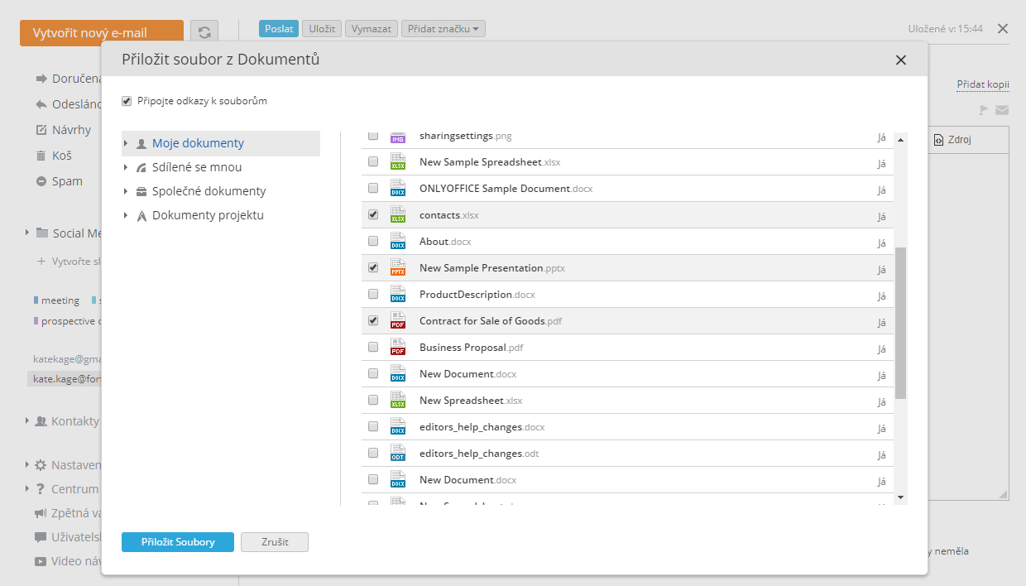Click the file list scrollbar down arrow
Screen dimensions: 1026x586
900,497
